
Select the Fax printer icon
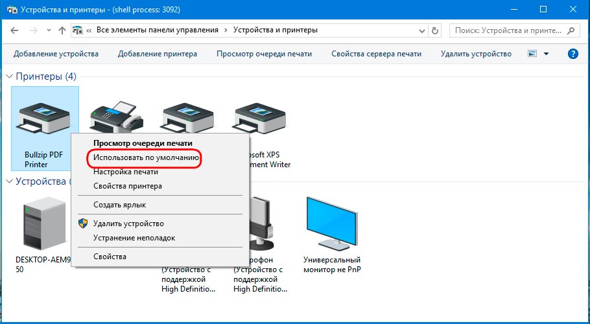tap(116, 117)
